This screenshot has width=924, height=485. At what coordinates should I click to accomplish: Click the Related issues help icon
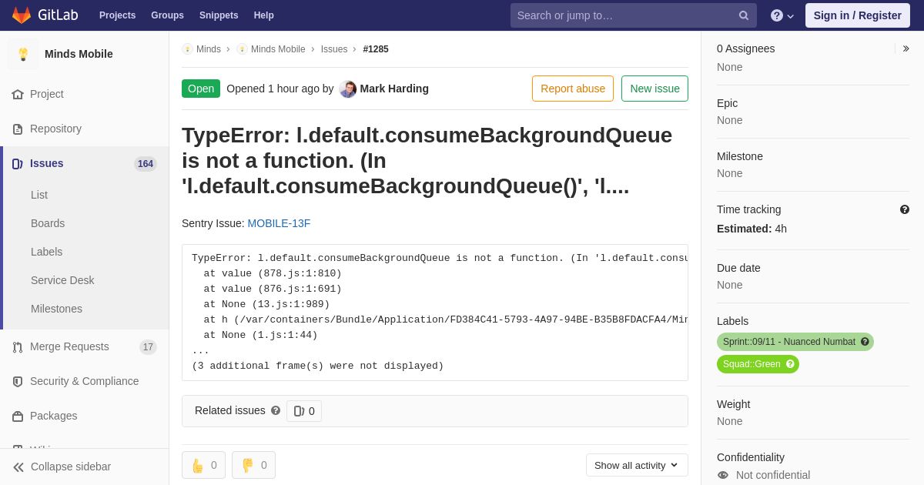tap(276, 410)
